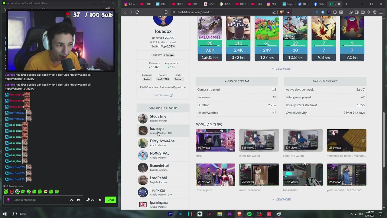Screen dimensions: 387x218
Task: Open Trunks2g famous follower
Action: pos(163,192)
